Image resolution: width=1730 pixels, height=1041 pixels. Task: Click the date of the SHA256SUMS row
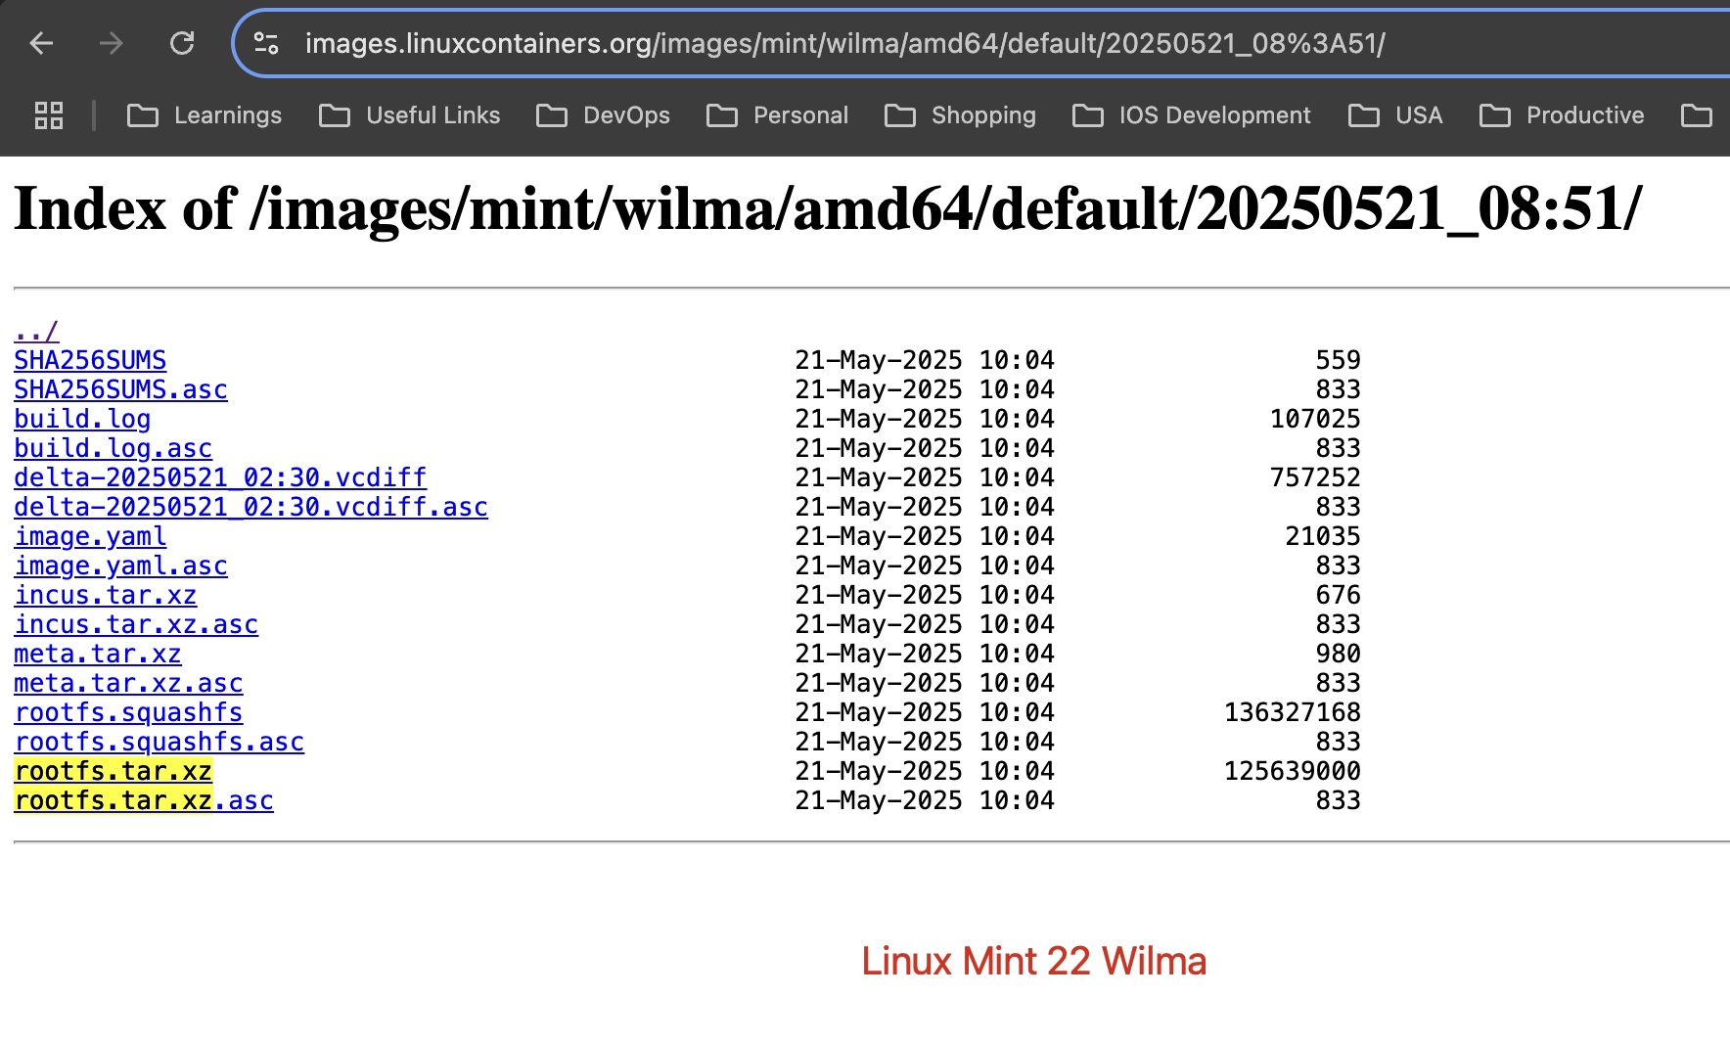(925, 360)
